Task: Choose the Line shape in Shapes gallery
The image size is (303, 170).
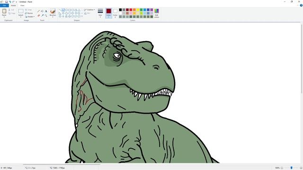Action: [x=60, y=10]
